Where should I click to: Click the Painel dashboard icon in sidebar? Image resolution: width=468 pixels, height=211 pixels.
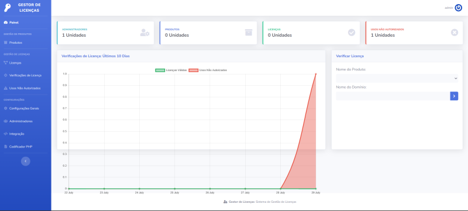6,23
